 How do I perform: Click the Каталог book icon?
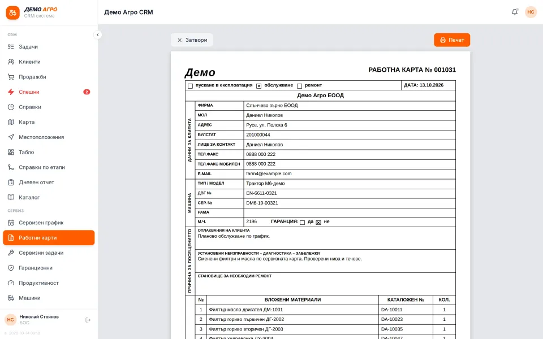coord(11,197)
